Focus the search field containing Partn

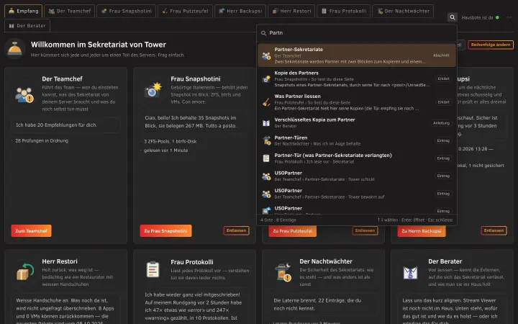coord(357,32)
